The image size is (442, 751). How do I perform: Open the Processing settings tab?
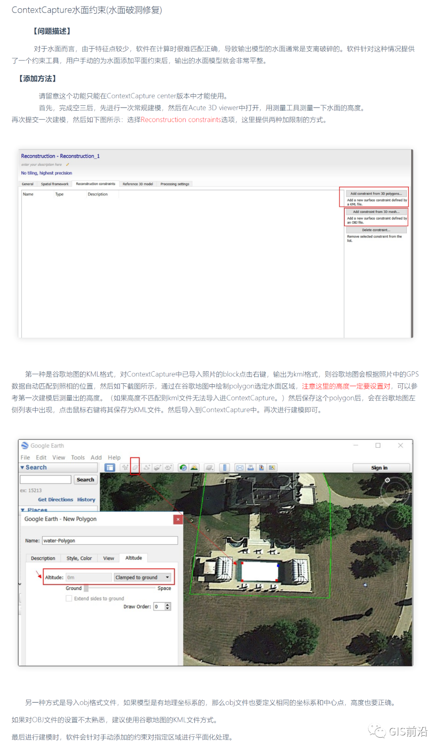[175, 184]
